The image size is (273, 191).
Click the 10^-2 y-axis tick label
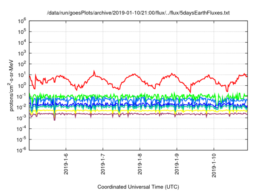point(21,107)
